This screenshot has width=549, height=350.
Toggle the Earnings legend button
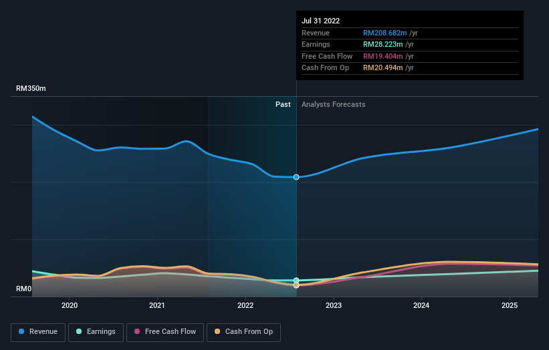coord(96,332)
